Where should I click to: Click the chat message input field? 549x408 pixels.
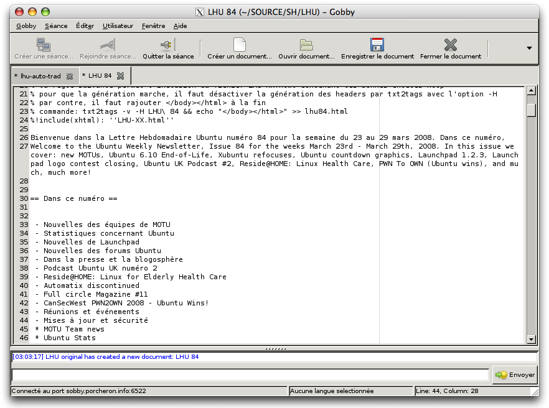pos(250,374)
